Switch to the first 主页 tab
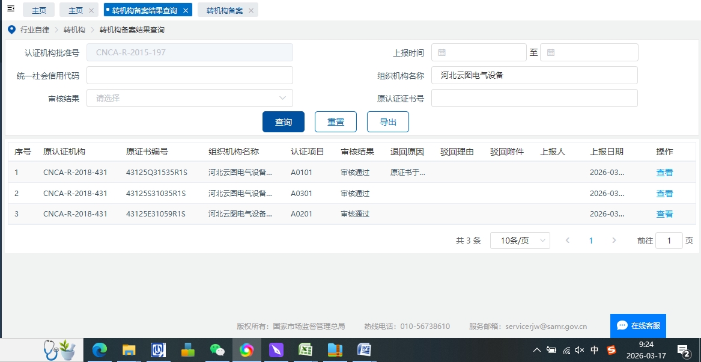The width and height of the screenshot is (701, 362). [x=38, y=10]
